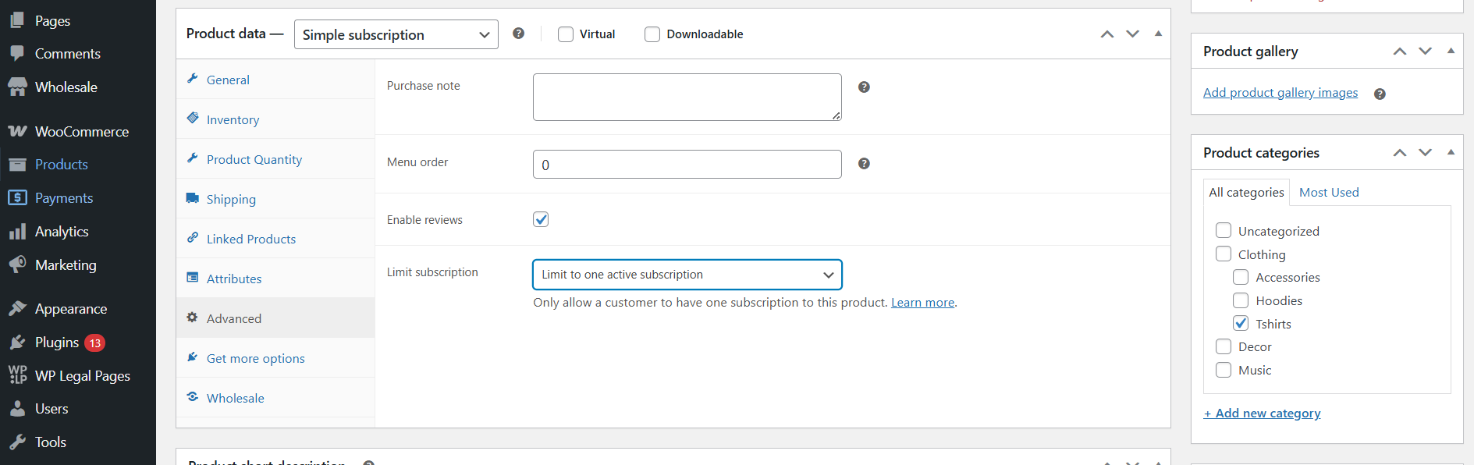Switch to the Most Used categories tab
Image resolution: width=1474 pixels, height=465 pixels.
[1328, 193]
